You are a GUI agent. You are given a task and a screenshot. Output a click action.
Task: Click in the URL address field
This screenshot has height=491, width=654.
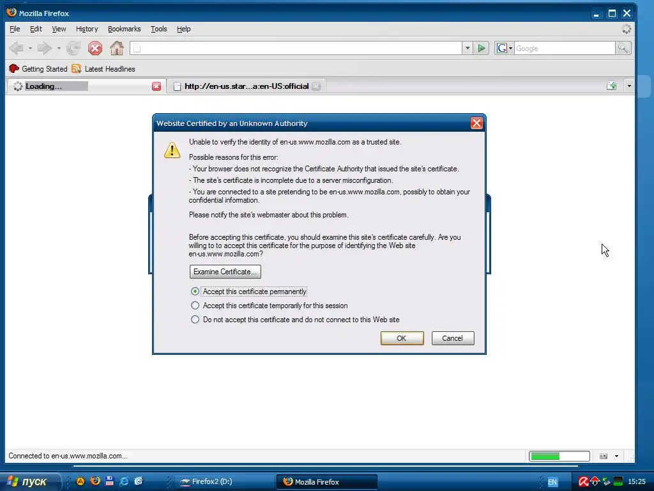[296, 49]
